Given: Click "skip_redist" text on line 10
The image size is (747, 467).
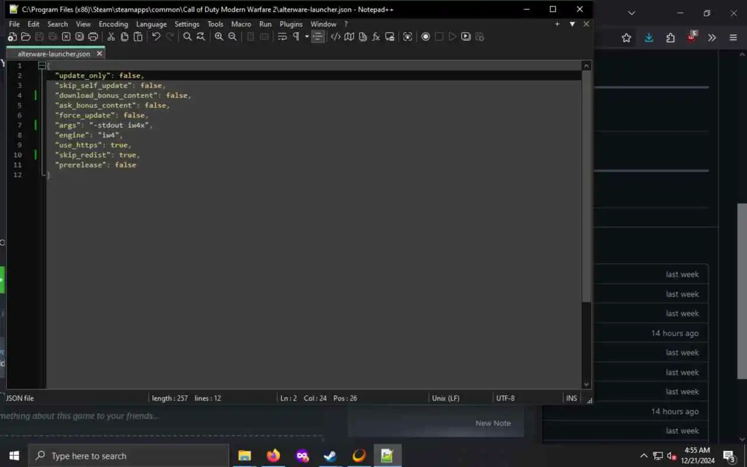Looking at the screenshot, I should (x=82, y=155).
